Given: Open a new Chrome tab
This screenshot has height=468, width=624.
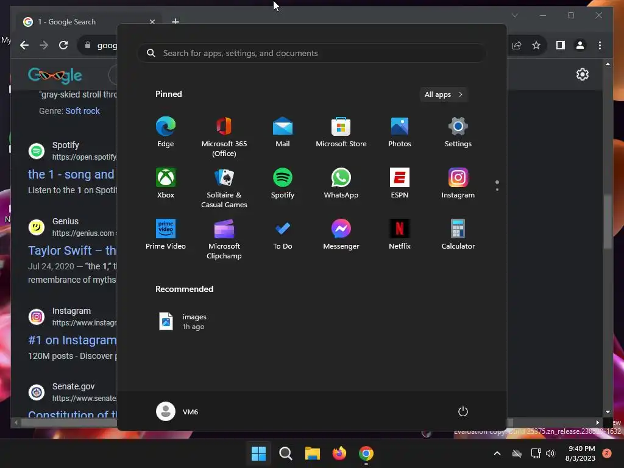Looking at the screenshot, I should pos(175,22).
